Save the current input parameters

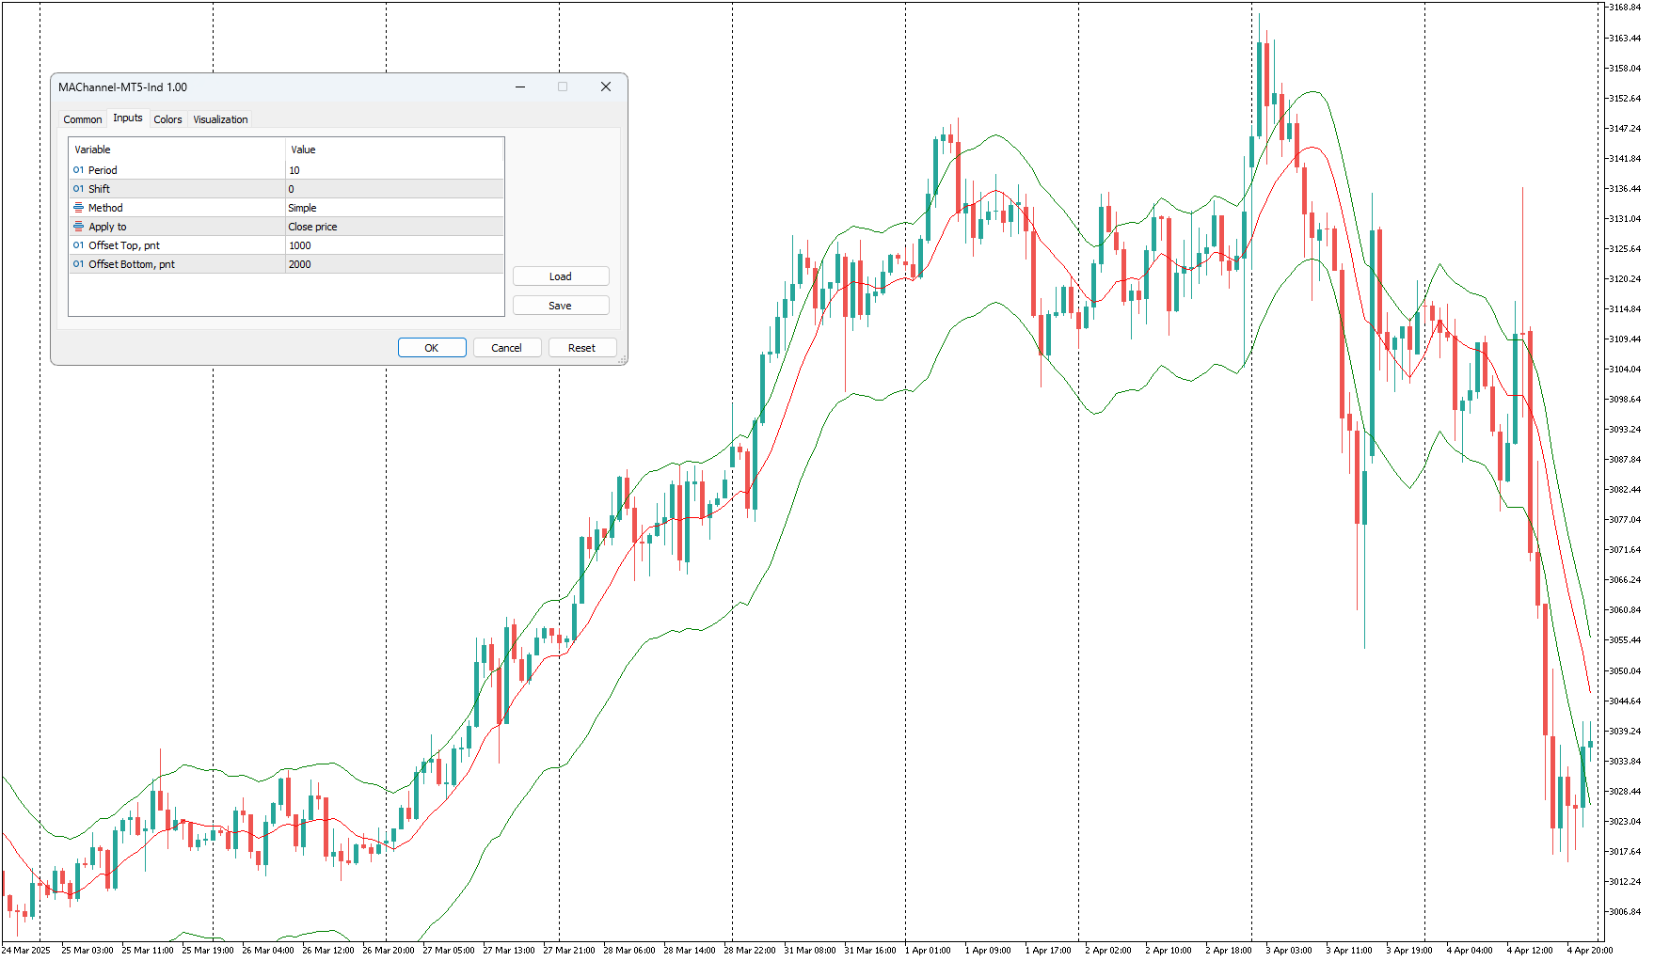[x=561, y=306]
